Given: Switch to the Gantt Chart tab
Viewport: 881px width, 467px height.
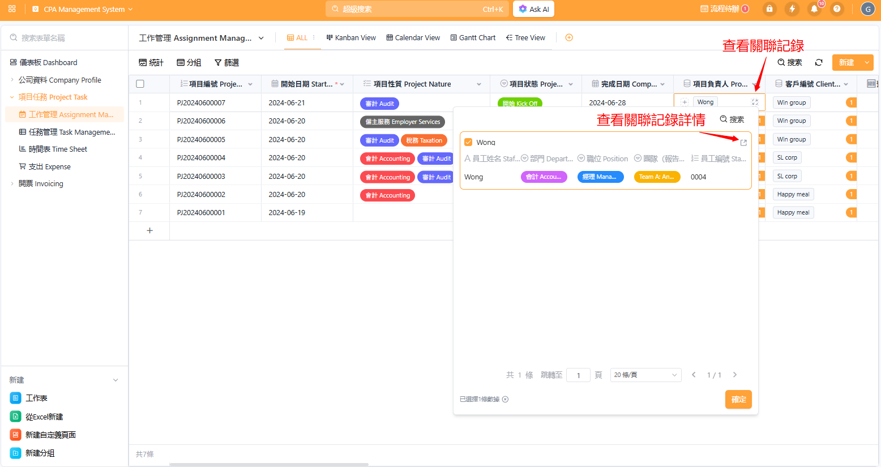Looking at the screenshot, I should pyautogui.click(x=473, y=38).
